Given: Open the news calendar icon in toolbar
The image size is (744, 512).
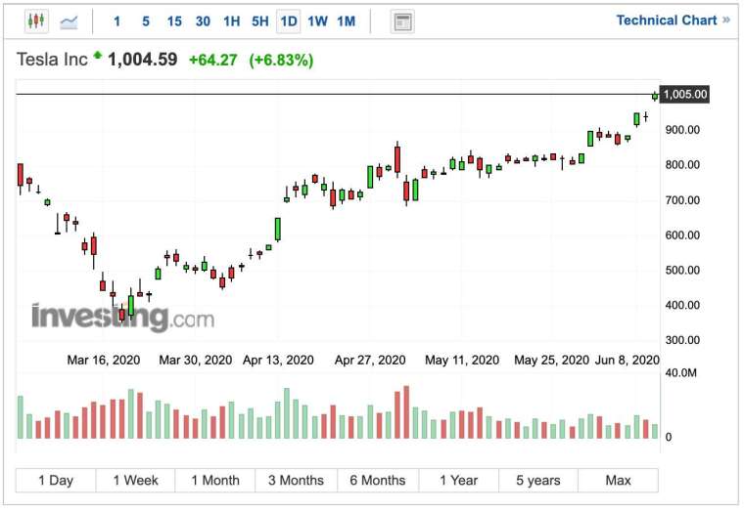Looking at the screenshot, I should point(402,21).
